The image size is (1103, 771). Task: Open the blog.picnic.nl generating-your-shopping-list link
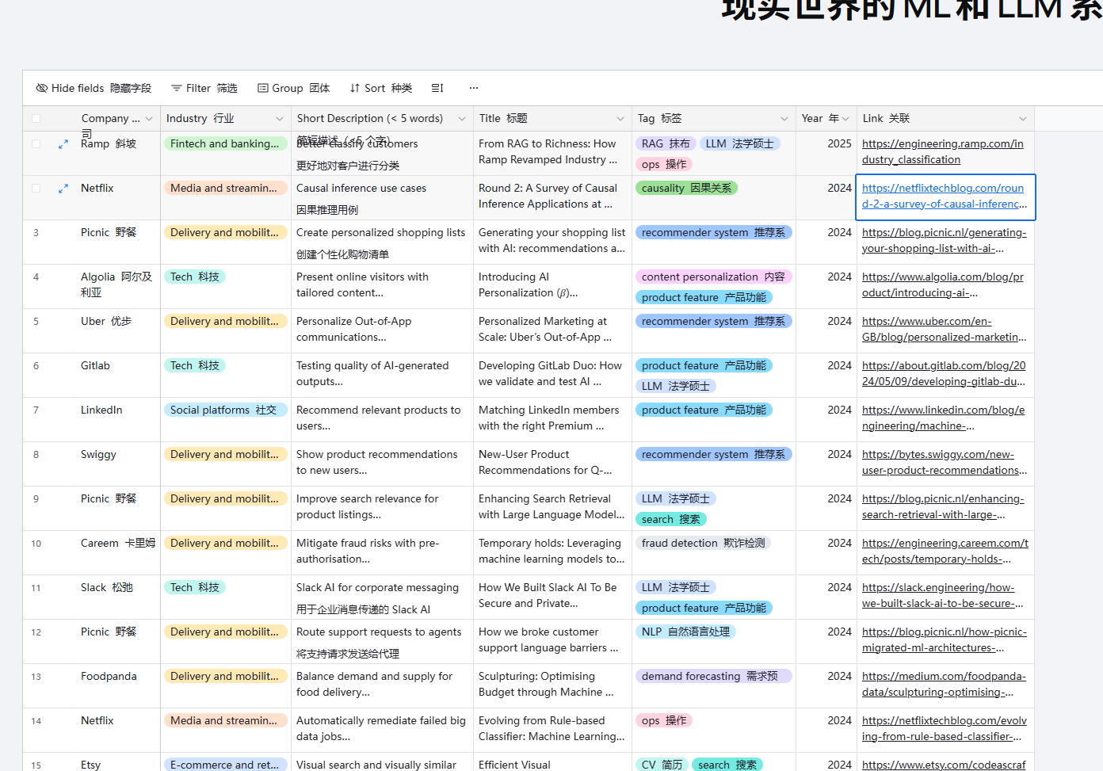click(945, 240)
